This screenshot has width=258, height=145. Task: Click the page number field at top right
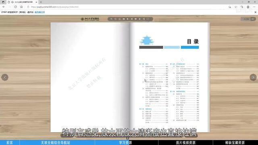tap(246, 19)
